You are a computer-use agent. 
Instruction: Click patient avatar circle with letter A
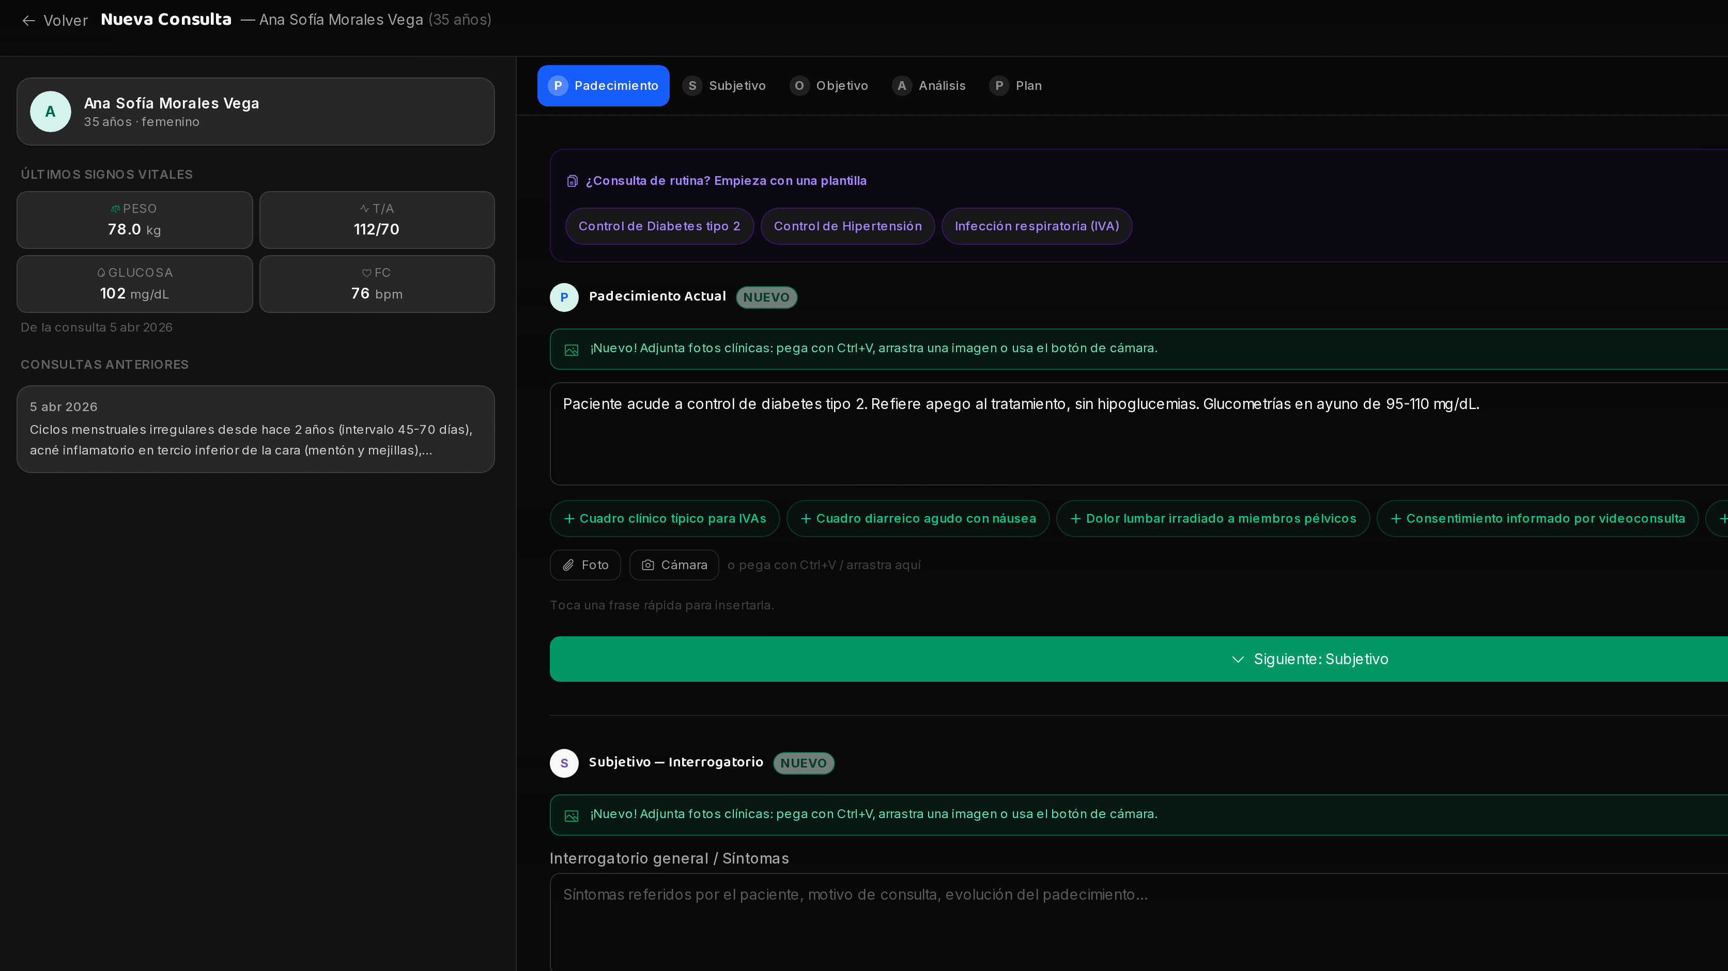point(50,112)
